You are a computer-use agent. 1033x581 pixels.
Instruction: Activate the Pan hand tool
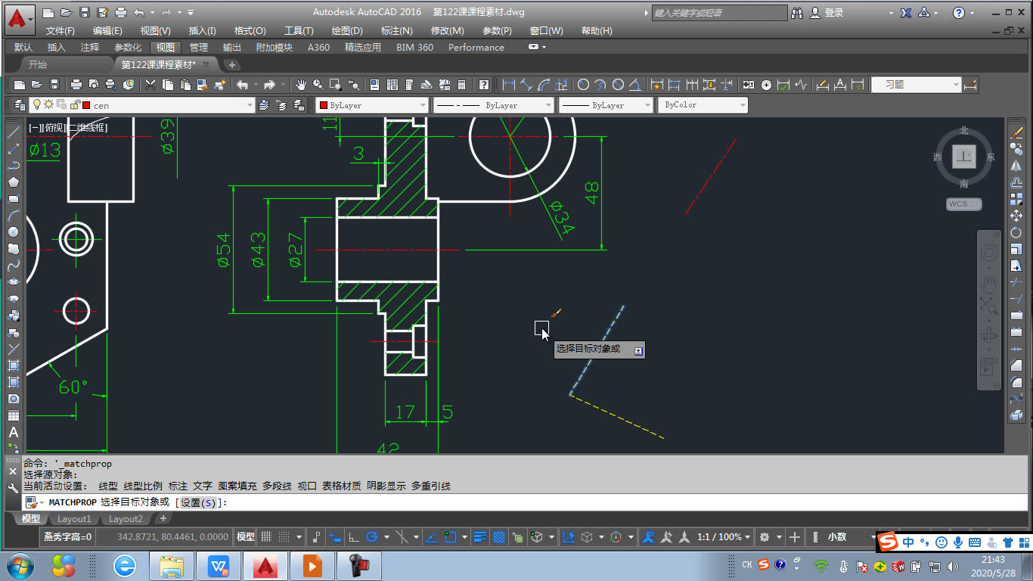[300, 85]
